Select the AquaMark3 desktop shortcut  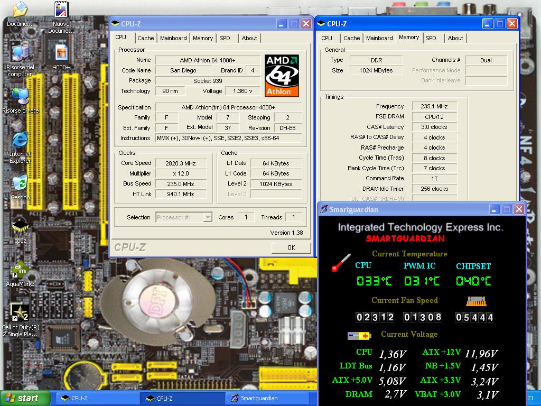(x=20, y=270)
